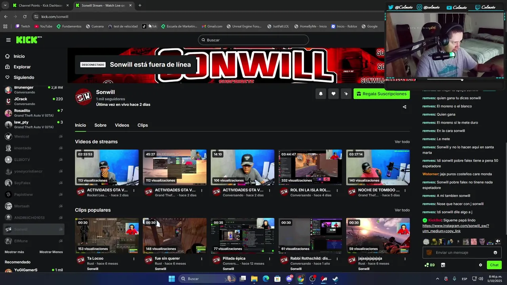Click Ver todo for Clips populares

[402, 210]
